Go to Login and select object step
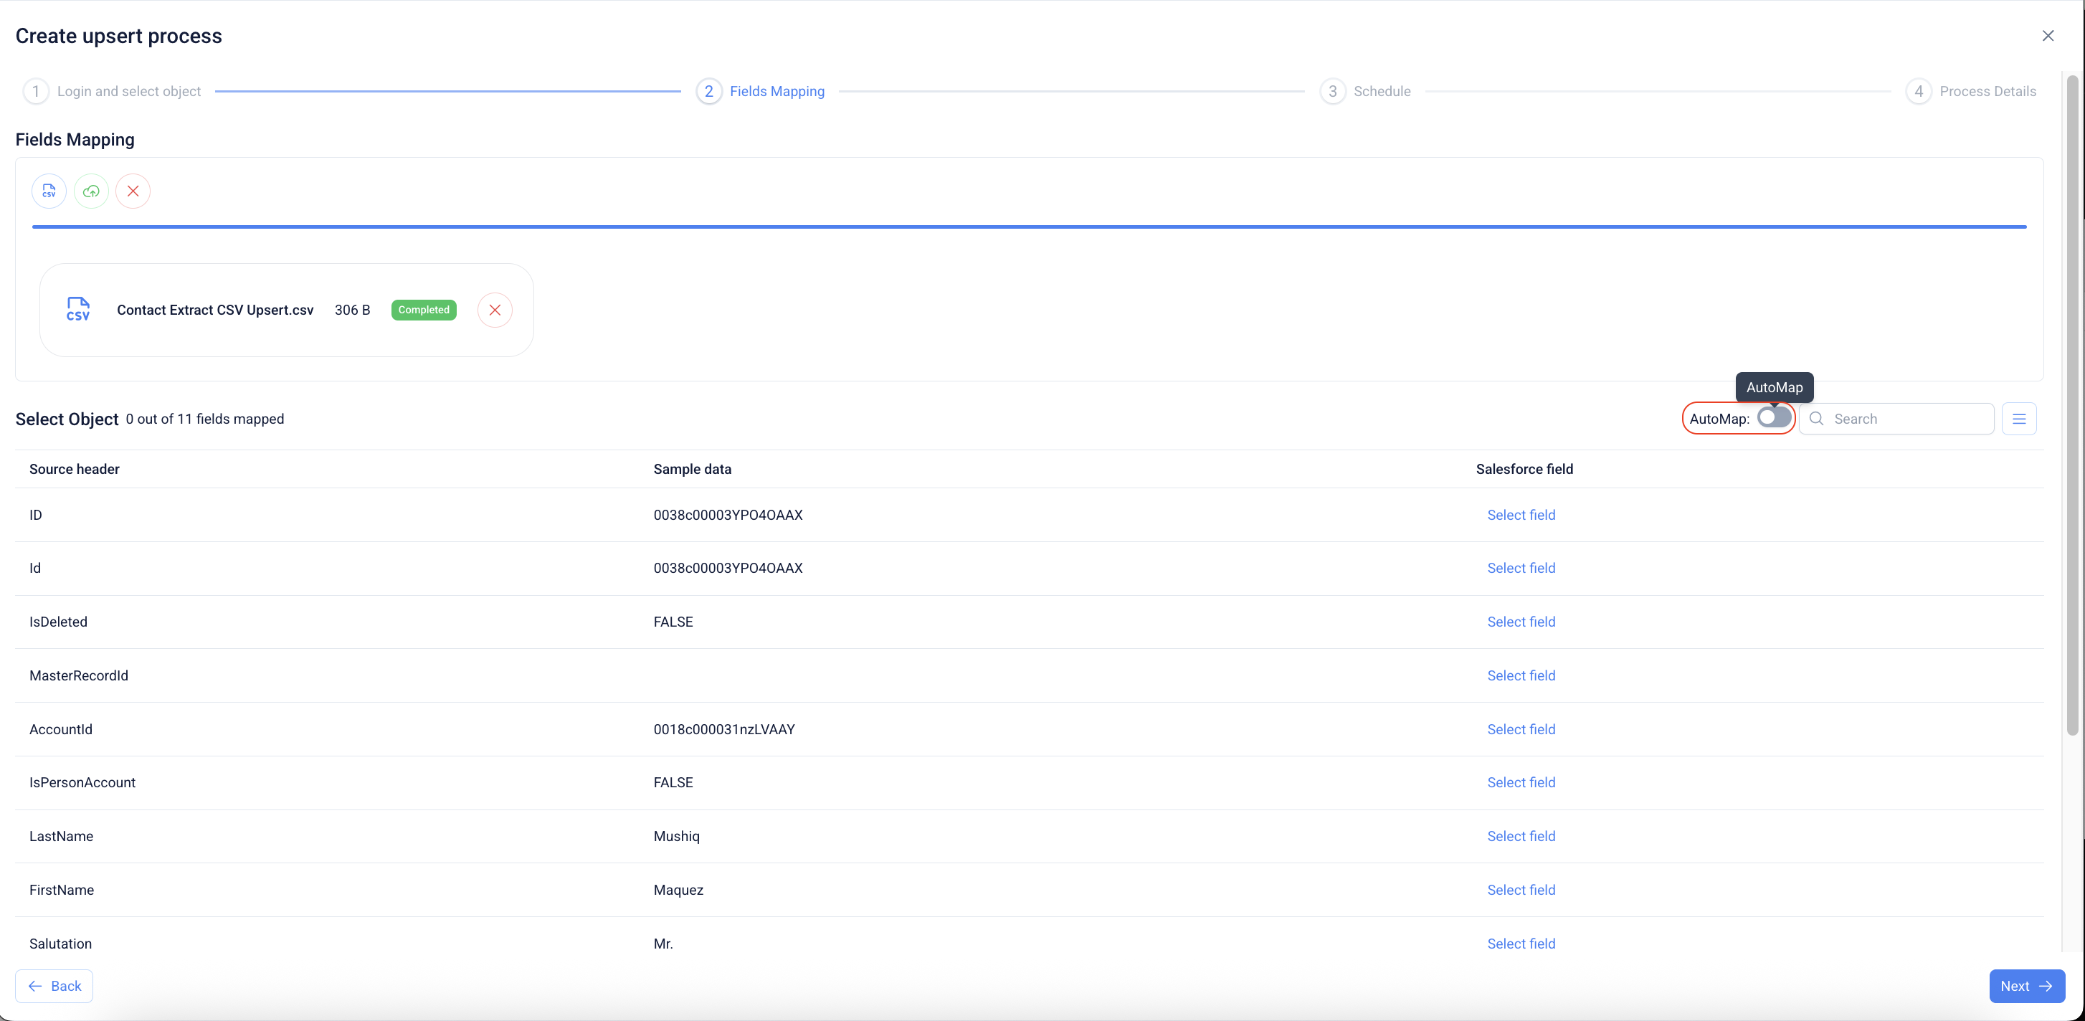This screenshot has width=2085, height=1021. click(x=128, y=92)
